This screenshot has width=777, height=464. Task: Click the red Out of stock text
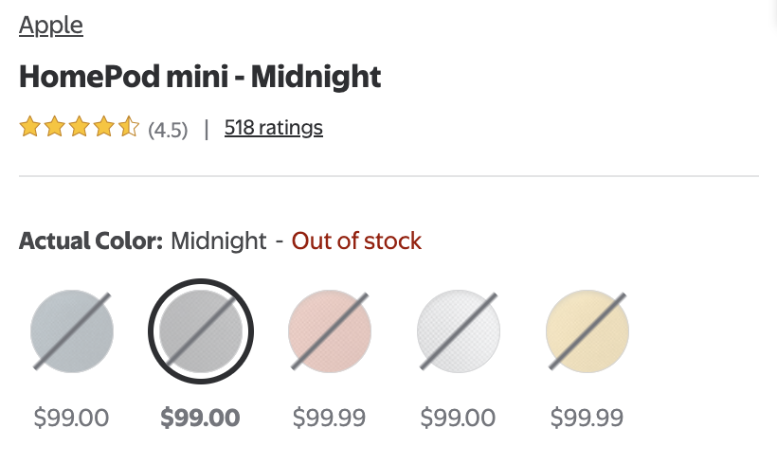(356, 241)
